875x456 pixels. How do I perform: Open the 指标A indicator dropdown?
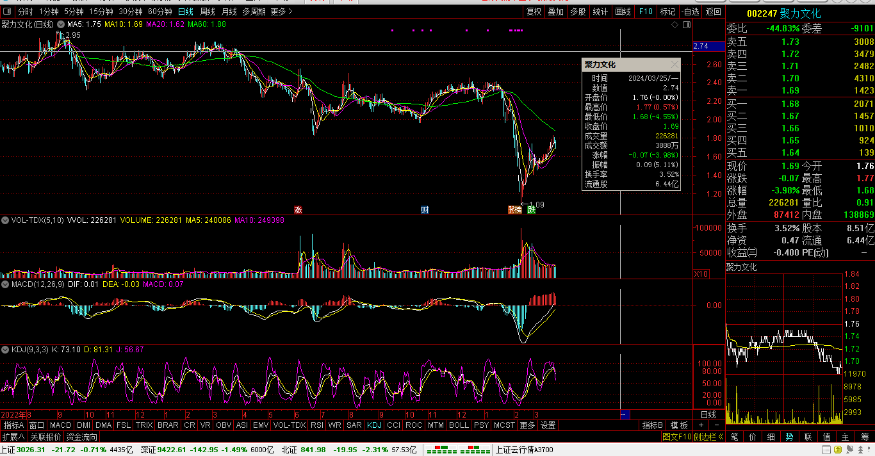coord(13,425)
